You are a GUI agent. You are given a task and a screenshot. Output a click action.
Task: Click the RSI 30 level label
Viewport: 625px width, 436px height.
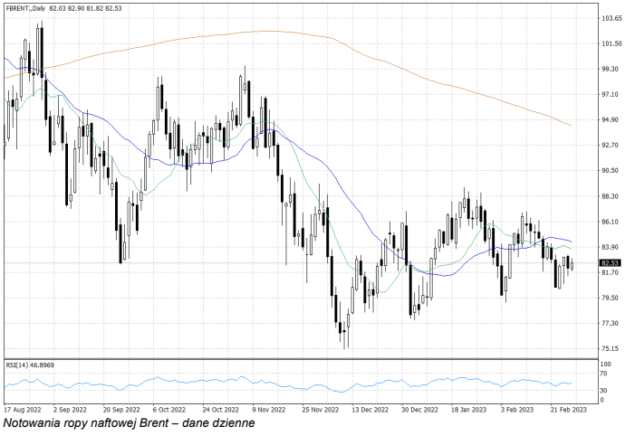[604, 391]
